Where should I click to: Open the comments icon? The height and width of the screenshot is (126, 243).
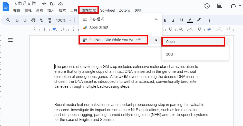(x=219, y=6)
